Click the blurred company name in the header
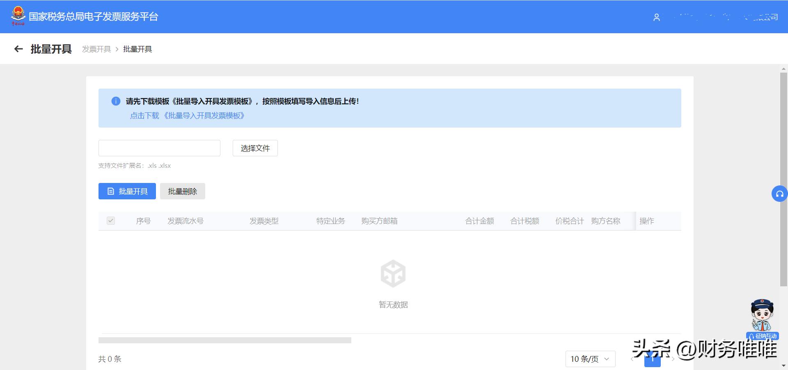Screen dimensions: 788x370 click(721, 17)
